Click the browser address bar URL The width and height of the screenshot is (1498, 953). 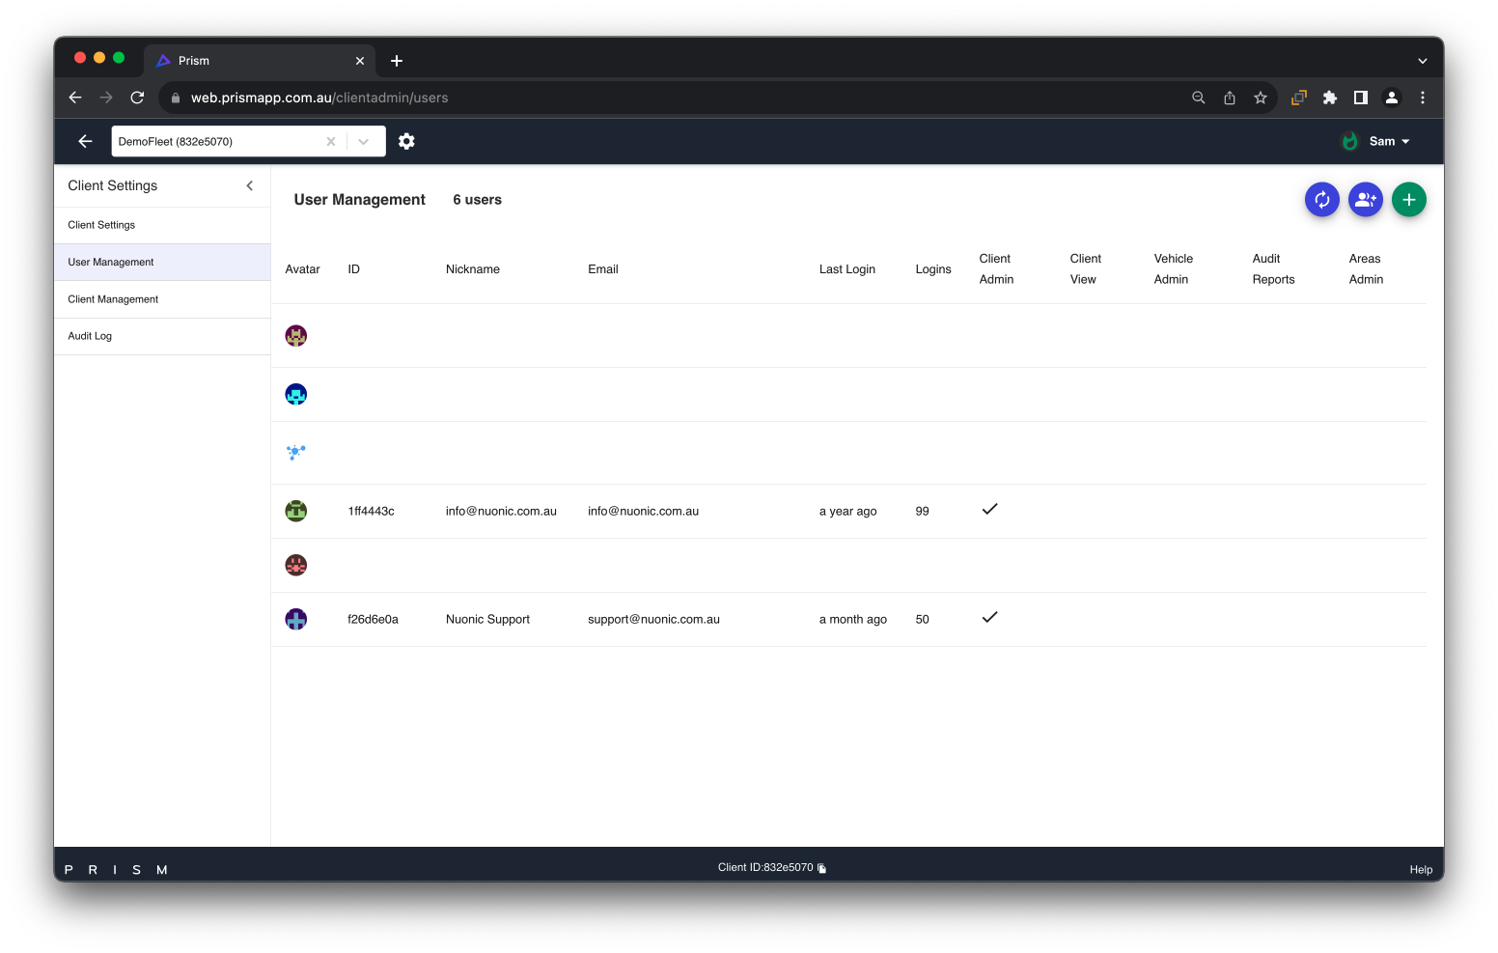point(319,98)
